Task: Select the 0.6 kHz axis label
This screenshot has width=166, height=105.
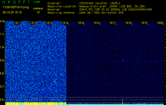Action: [x=2, y=100]
